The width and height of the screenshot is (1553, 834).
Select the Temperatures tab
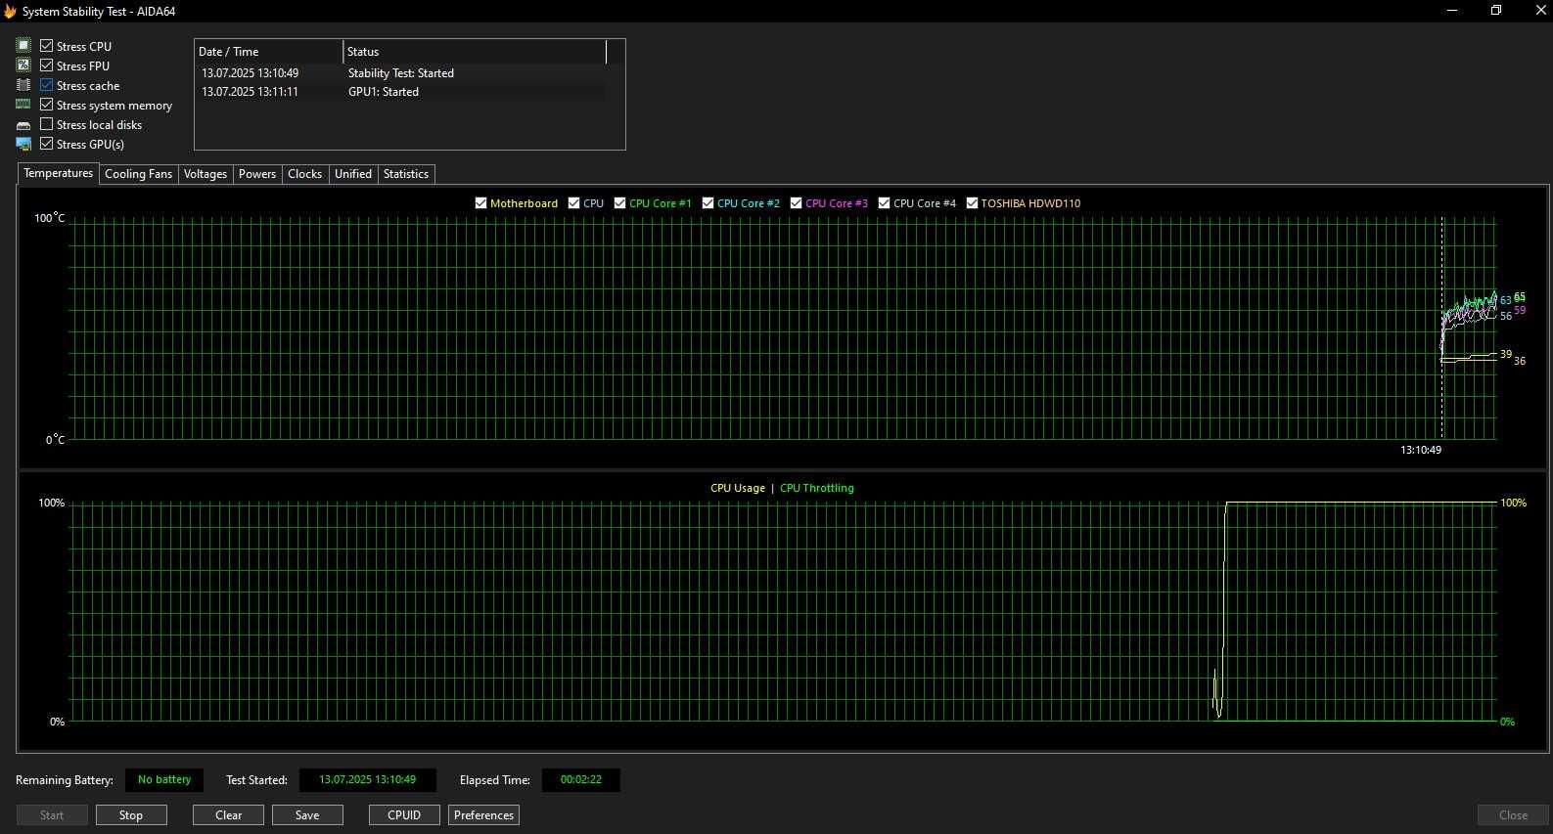coord(59,173)
